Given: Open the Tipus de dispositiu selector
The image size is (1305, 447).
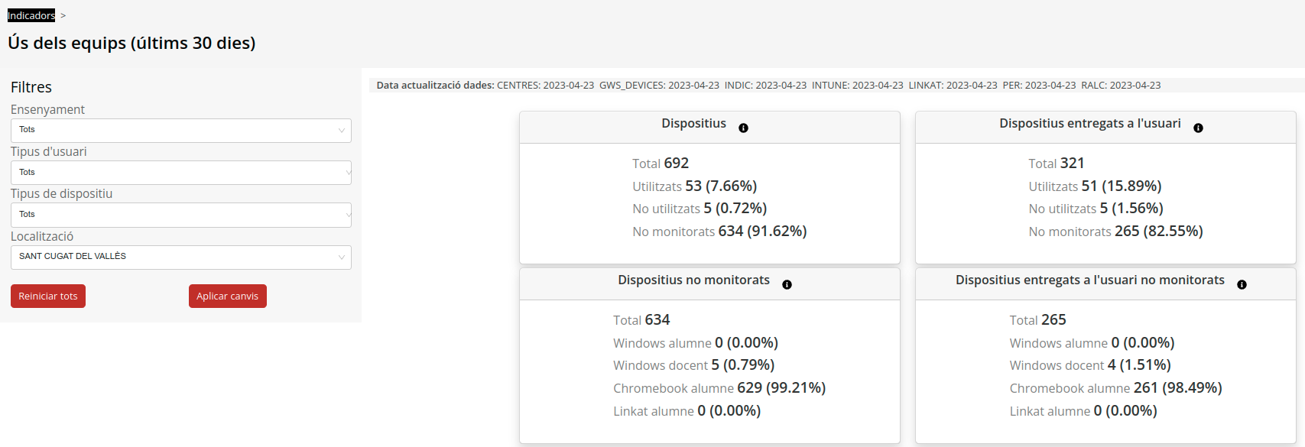Looking at the screenshot, I should point(180,215).
